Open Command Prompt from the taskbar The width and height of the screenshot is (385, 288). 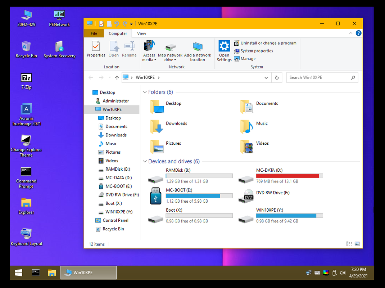36,273
